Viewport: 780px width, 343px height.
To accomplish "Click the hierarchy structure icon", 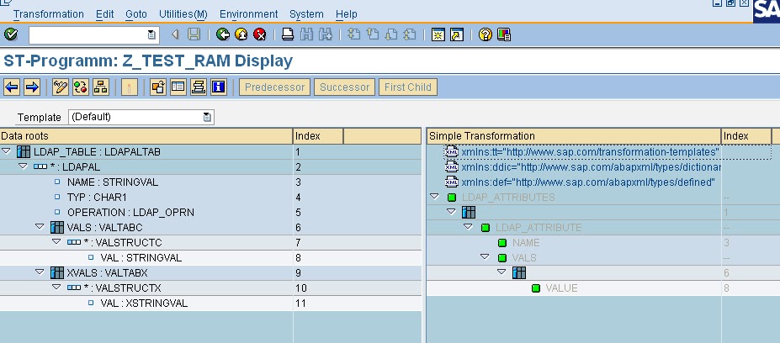I will [x=100, y=87].
